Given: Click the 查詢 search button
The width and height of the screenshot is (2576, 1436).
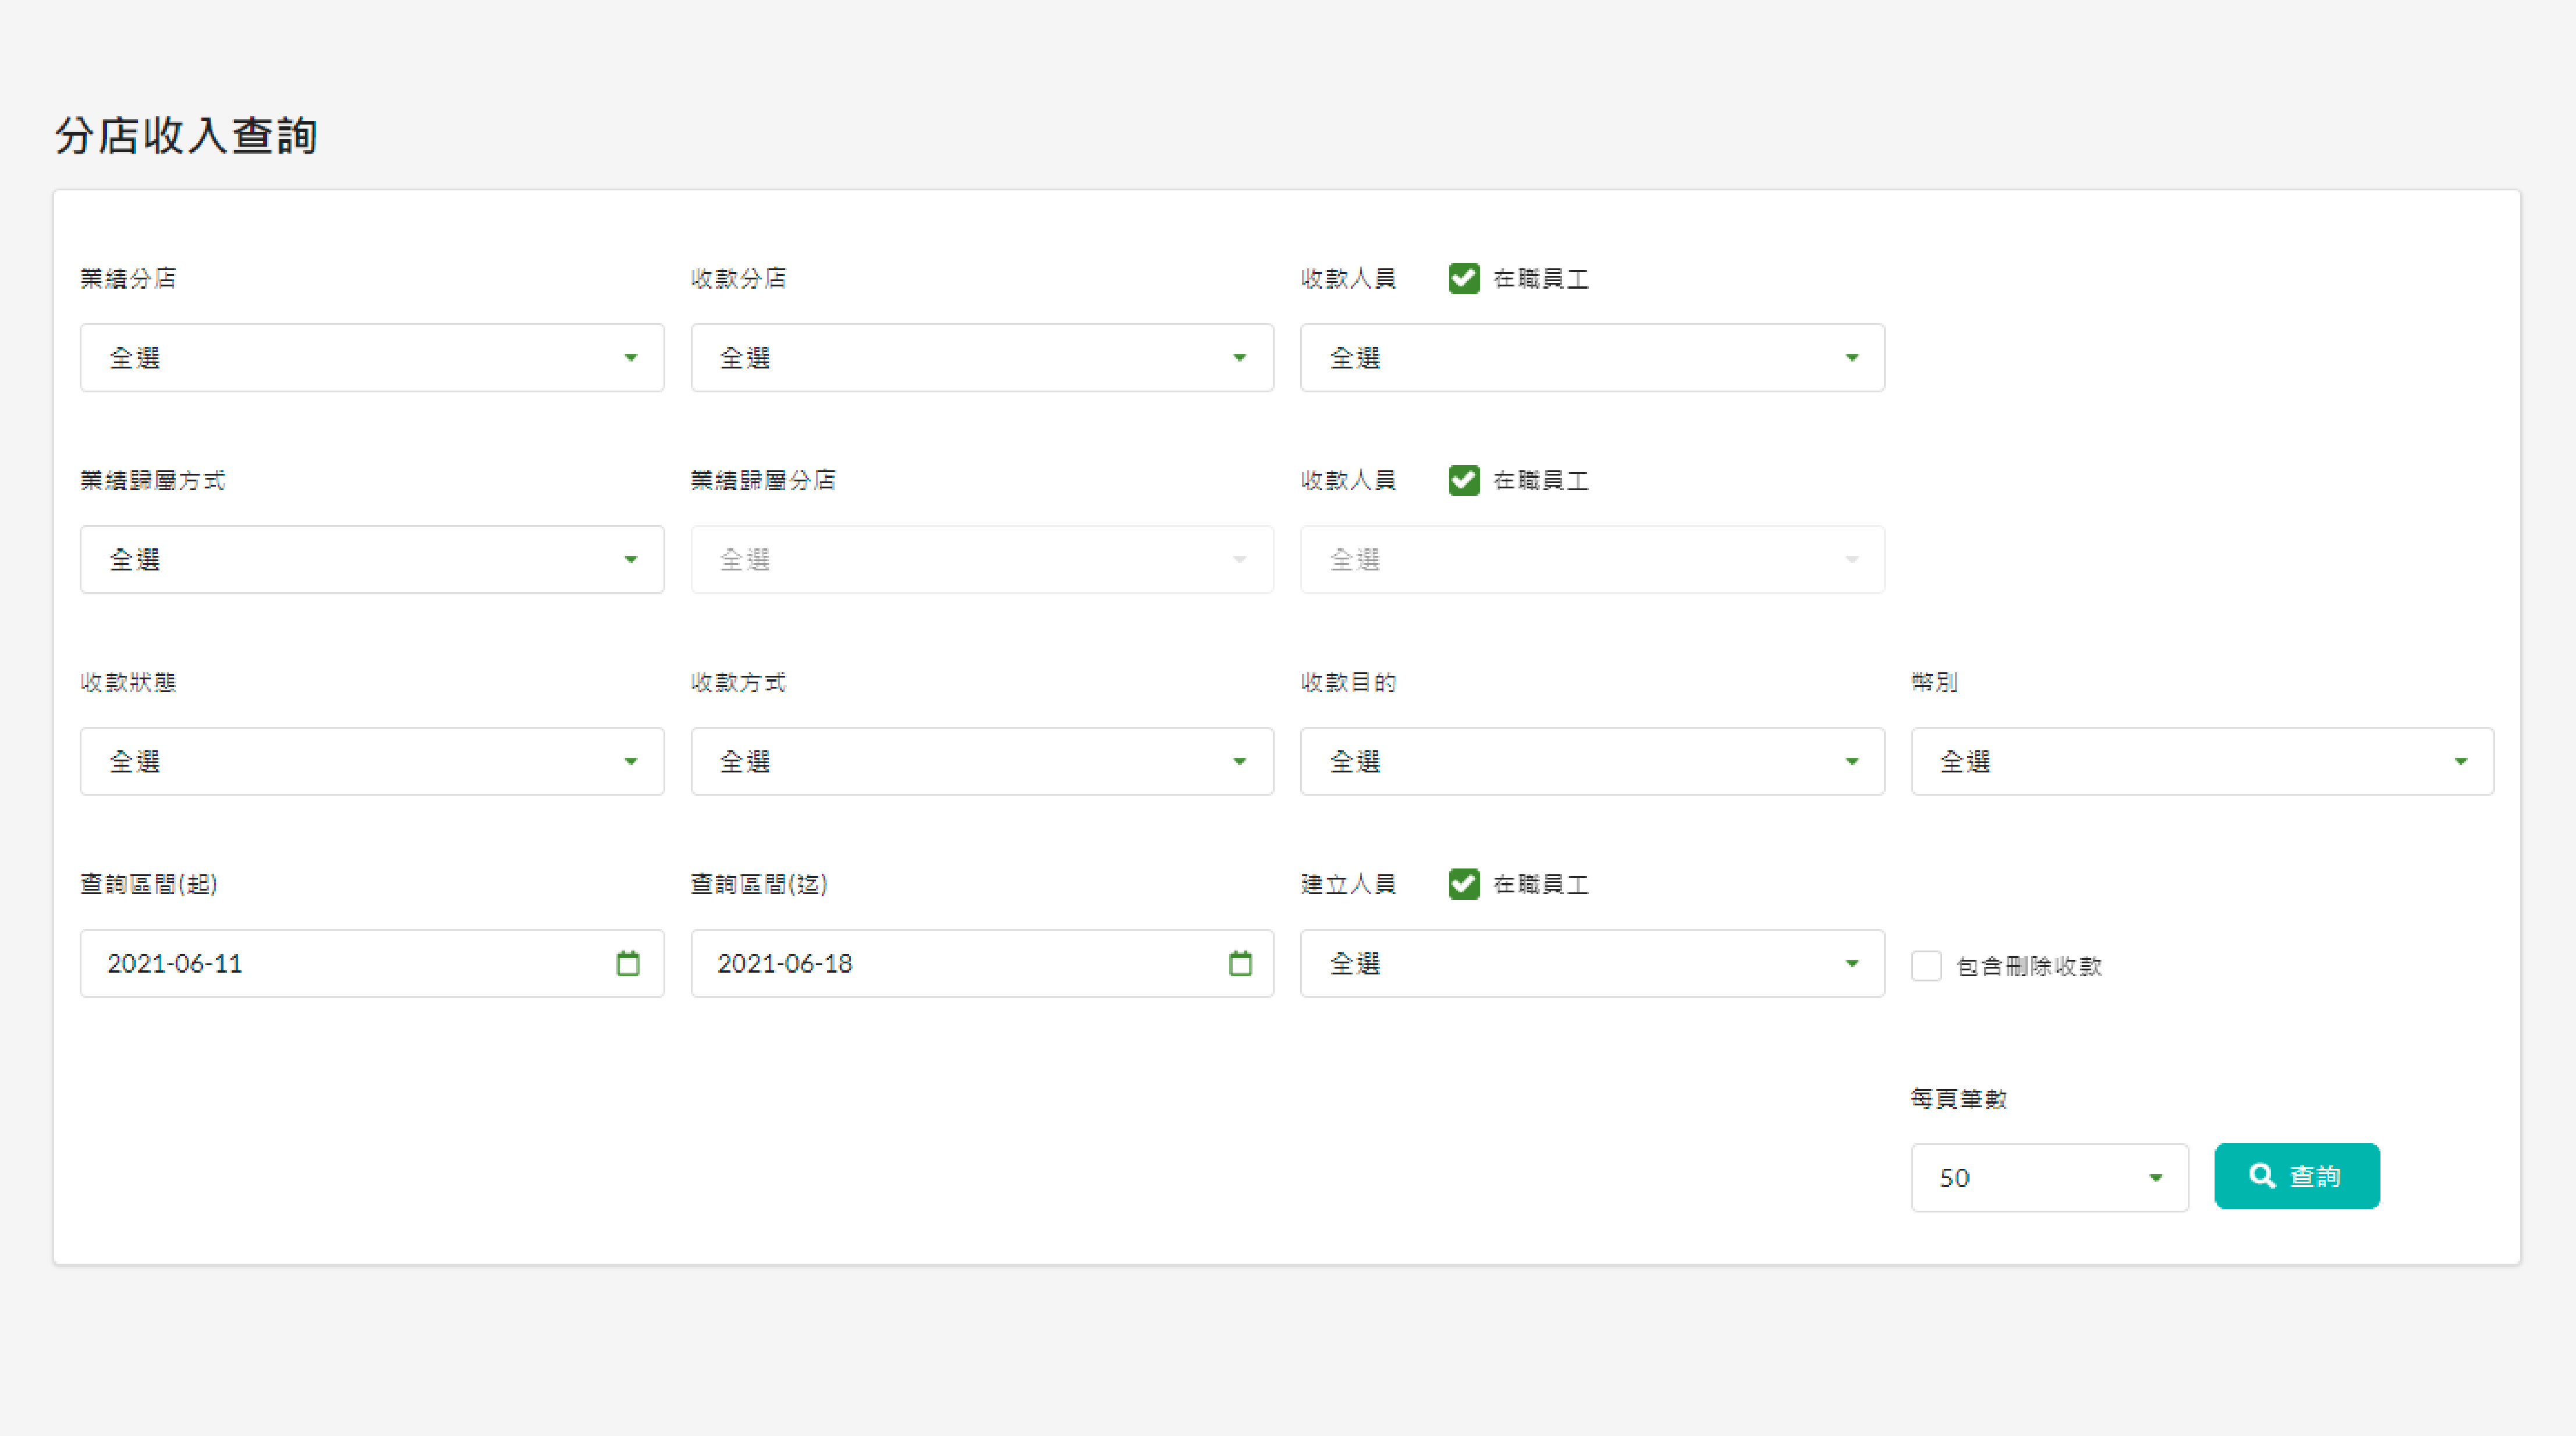Looking at the screenshot, I should [x=2296, y=1176].
